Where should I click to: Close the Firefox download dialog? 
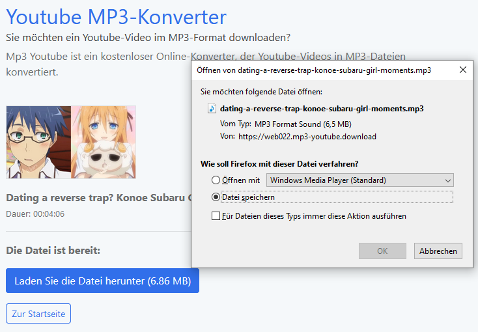pyautogui.click(x=463, y=70)
